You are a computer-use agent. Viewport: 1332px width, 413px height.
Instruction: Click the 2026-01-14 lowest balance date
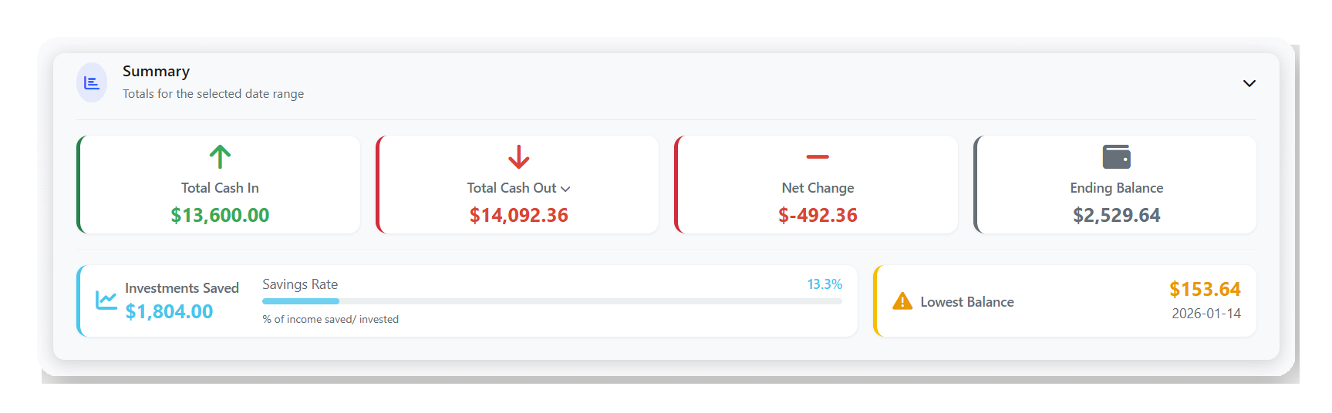(x=1206, y=314)
